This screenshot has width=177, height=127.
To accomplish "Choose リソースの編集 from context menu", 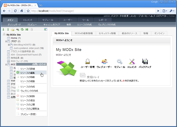I will coord(32,73).
